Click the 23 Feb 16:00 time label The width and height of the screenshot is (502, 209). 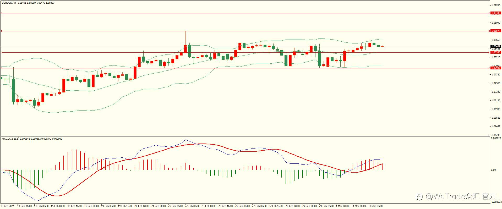226,206
